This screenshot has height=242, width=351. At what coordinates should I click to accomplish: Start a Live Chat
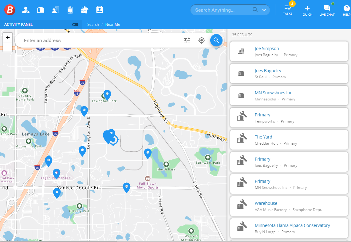click(x=327, y=11)
